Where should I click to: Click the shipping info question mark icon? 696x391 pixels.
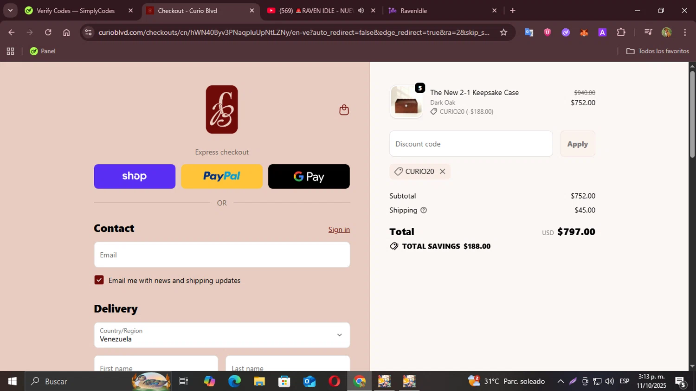[x=424, y=210]
